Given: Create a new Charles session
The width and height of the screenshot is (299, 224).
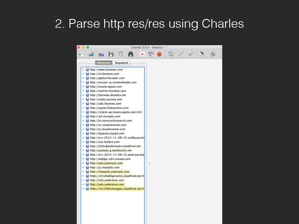Looking at the screenshot, I should (x=81, y=54).
